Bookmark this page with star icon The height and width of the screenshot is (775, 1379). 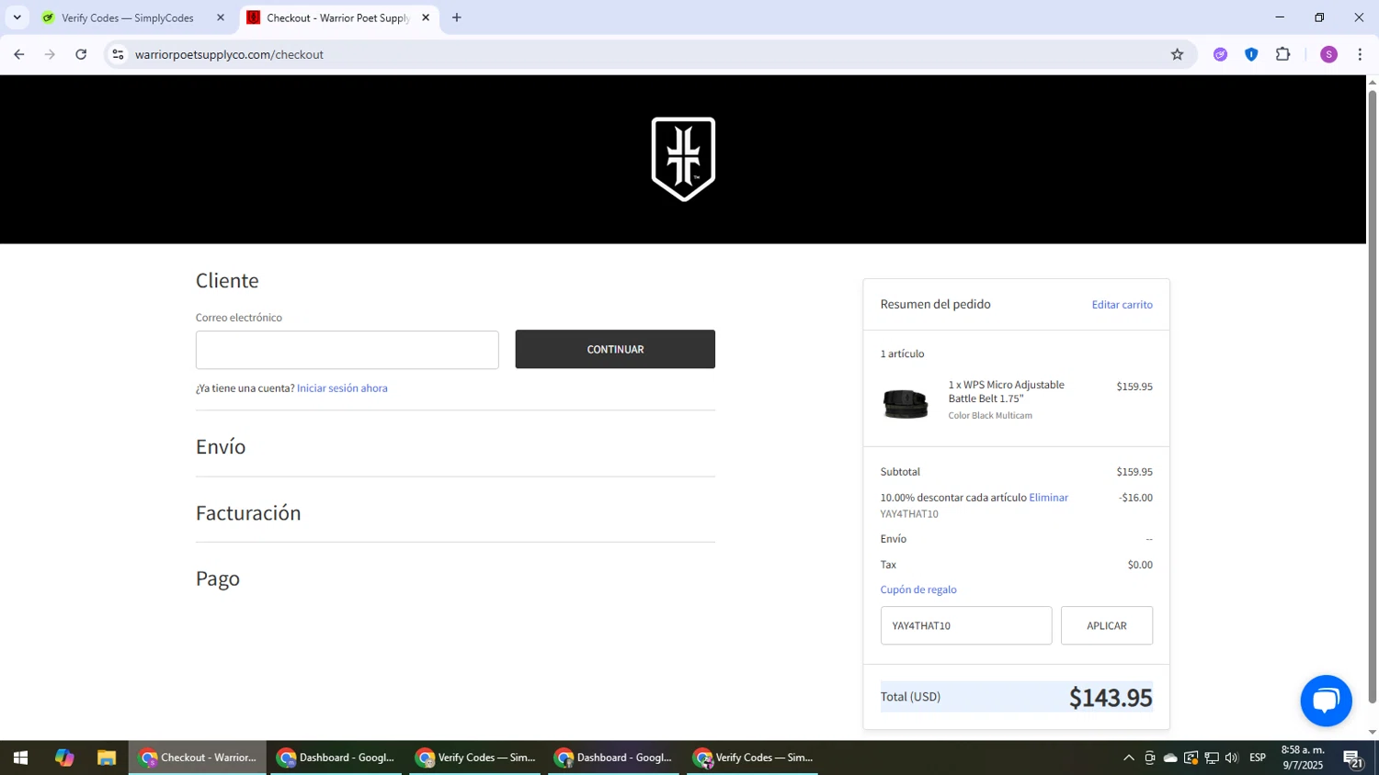1177,54
